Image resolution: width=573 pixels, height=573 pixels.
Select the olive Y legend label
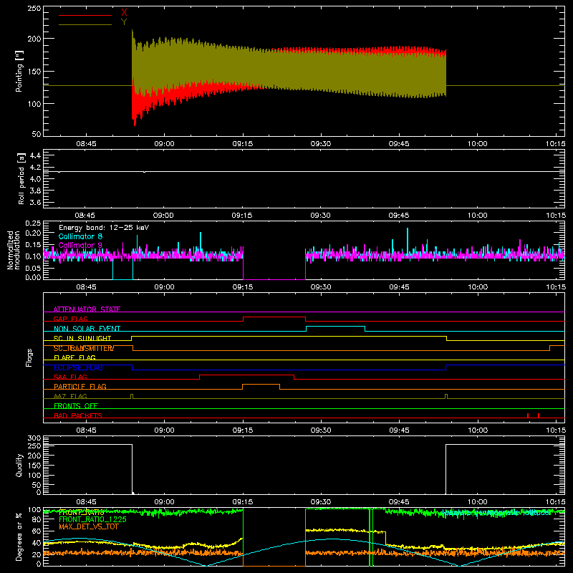point(124,22)
